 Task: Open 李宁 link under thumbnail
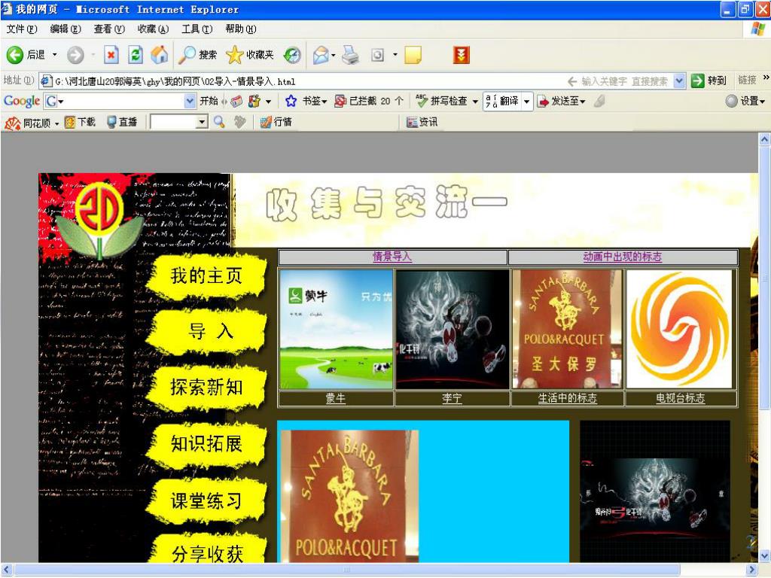[x=452, y=398]
